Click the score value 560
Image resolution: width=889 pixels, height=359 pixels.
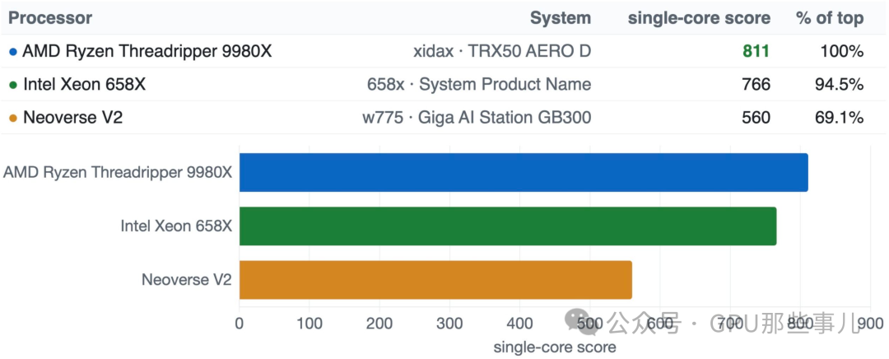click(x=756, y=118)
